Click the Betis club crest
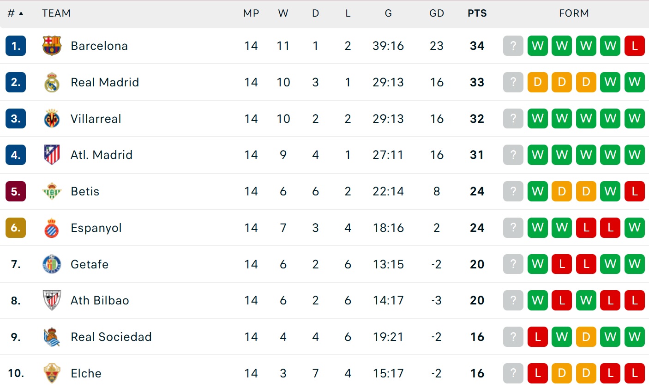 click(52, 191)
